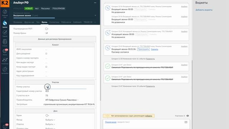Click the 79261994588 phone tag
This screenshot has height=129, width=229.
click(58, 9)
